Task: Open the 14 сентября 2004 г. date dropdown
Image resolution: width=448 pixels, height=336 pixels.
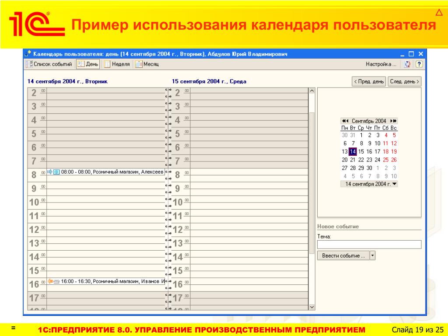Action: 395,184
